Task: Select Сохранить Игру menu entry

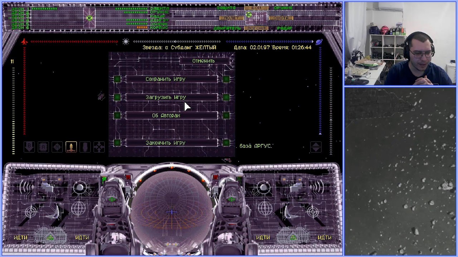Action: [172, 79]
